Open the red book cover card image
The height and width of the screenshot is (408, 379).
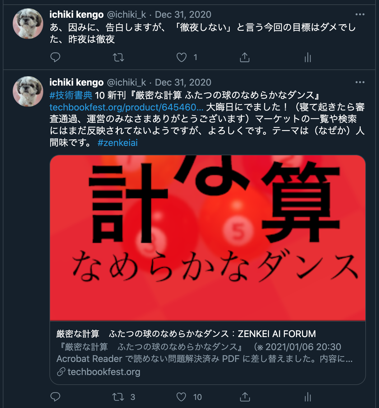click(208, 238)
